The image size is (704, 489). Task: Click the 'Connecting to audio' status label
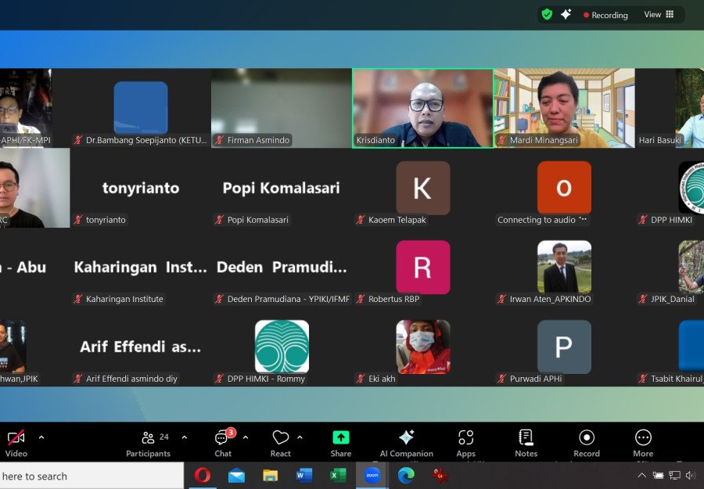coord(536,220)
